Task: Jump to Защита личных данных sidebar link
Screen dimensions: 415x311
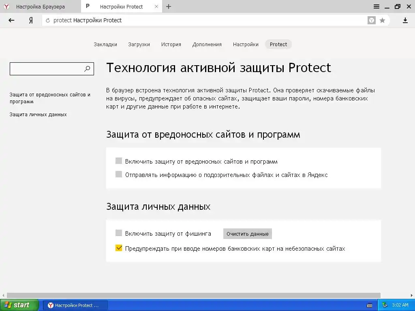Action: pyautogui.click(x=38, y=115)
